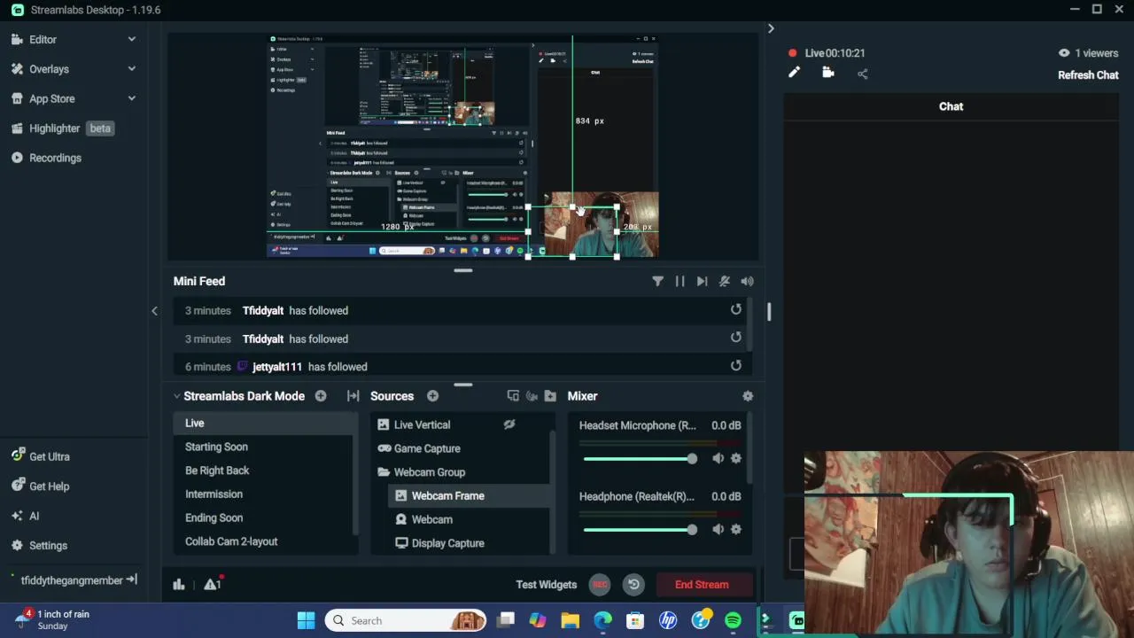The image size is (1134, 638).
Task: Select the Game Capture source
Action: 427,448
